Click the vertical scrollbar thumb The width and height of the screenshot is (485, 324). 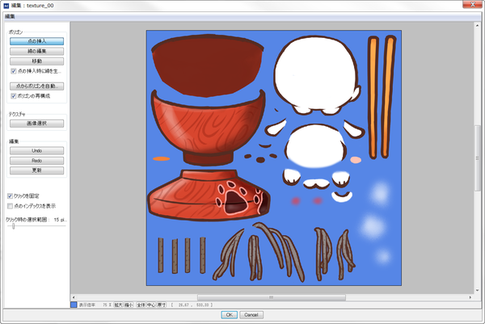tap(478, 158)
